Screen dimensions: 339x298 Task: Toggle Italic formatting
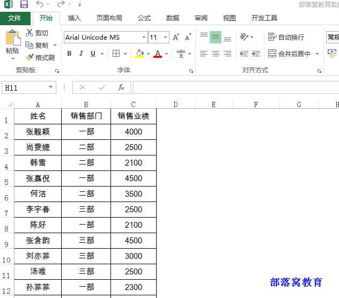pyautogui.click(x=81, y=54)
